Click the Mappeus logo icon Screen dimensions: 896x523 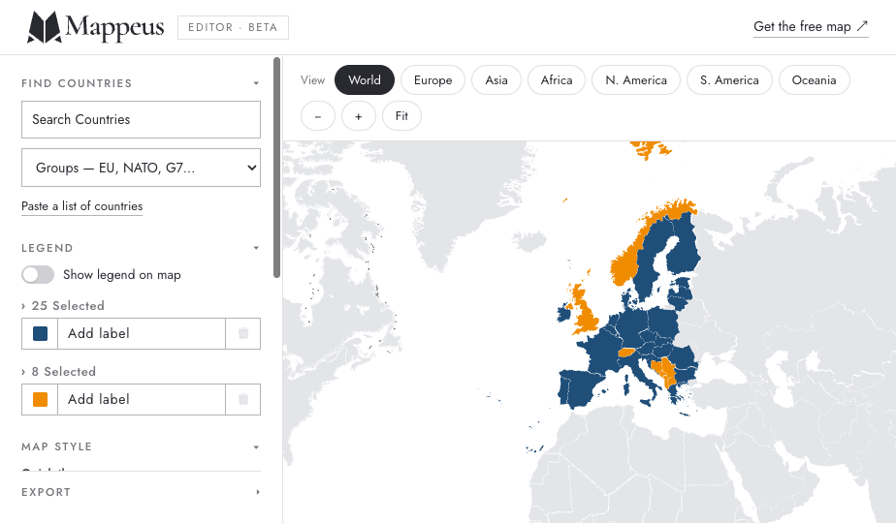tap(44, 27)
